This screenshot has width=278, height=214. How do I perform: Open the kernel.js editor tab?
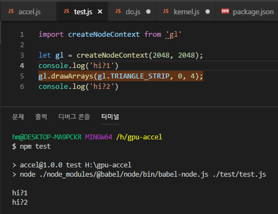point(185,12)
